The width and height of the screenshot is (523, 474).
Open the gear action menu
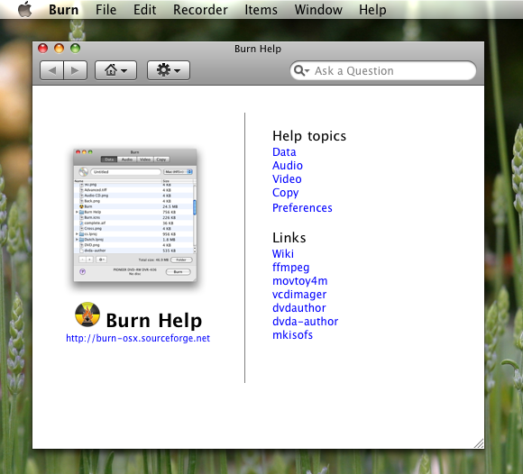click(x=169, y=70)
